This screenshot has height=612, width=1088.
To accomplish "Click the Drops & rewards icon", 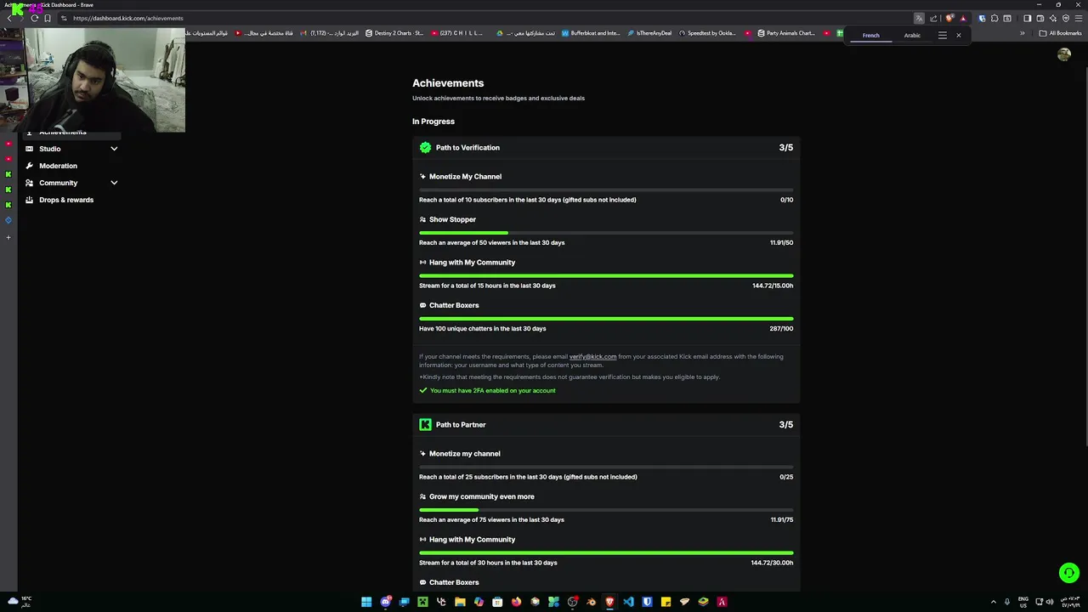I will 29,200.
